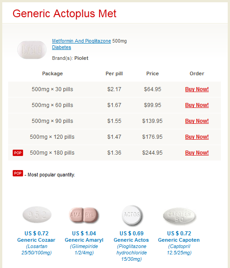
Task: Select the US $ 0.69 Actos price
Action: coord(132,234)
